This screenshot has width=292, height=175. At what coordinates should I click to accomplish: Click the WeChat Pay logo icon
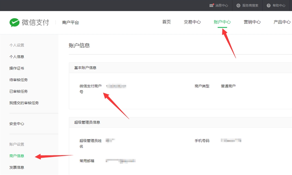15,22
